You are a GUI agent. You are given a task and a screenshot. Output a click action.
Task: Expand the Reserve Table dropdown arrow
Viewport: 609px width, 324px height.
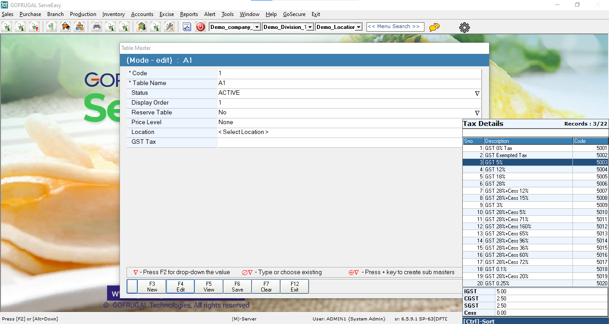[477, 113]
